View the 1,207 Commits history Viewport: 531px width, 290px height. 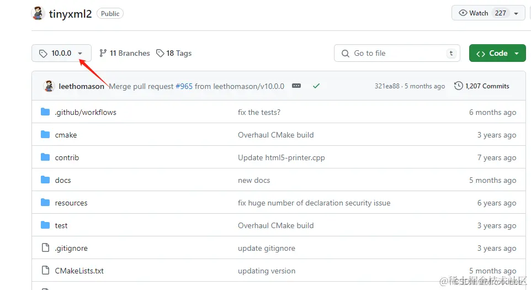[481, 86]
